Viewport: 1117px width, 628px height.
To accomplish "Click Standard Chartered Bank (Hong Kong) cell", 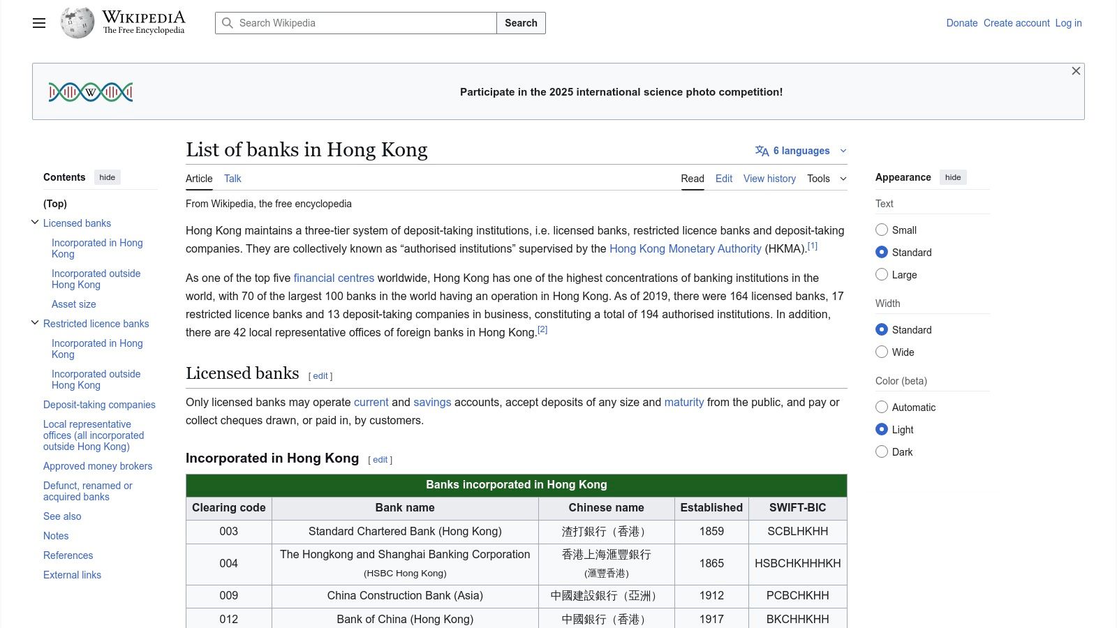I will tap(405, 532).
